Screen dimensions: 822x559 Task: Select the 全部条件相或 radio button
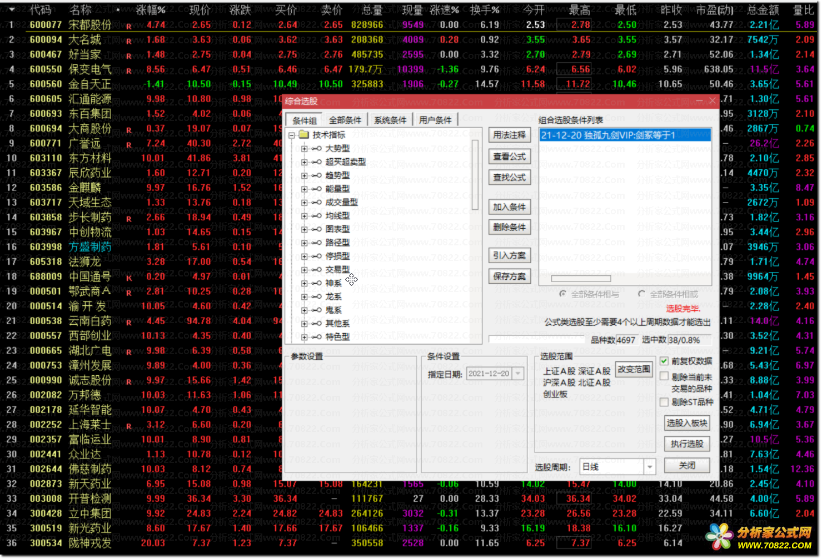coord(641,294)
